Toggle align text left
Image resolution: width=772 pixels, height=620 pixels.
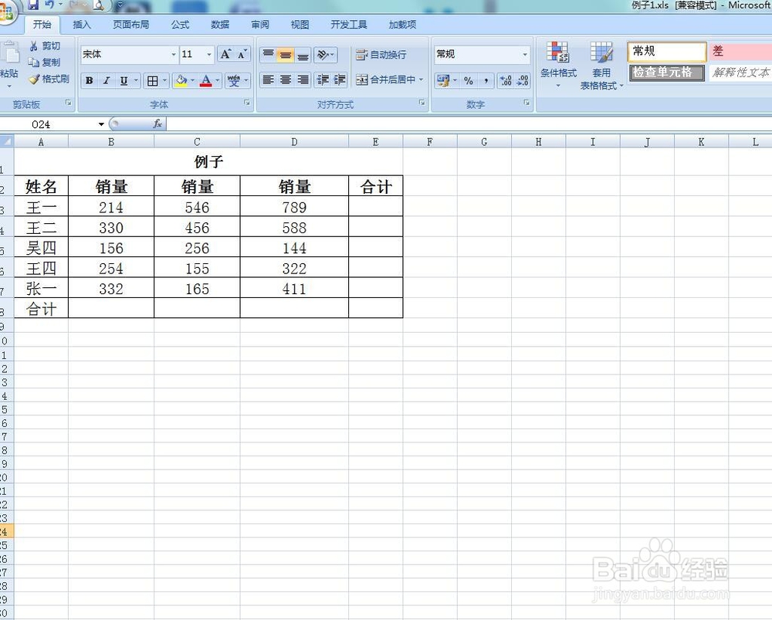coord(268,80)
